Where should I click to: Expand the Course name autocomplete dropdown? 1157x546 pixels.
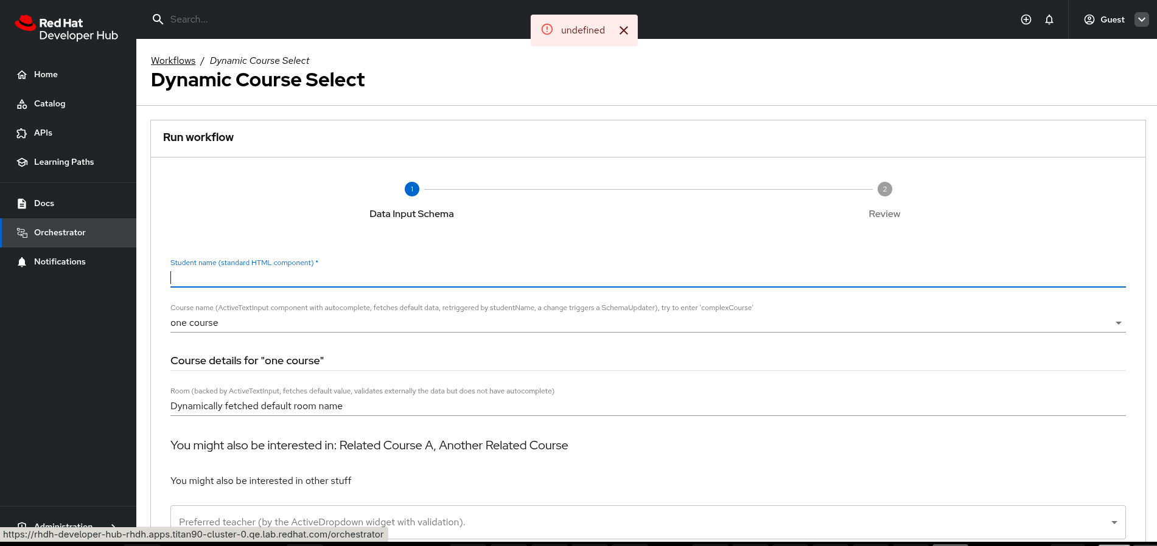(x=1118, y=323)
